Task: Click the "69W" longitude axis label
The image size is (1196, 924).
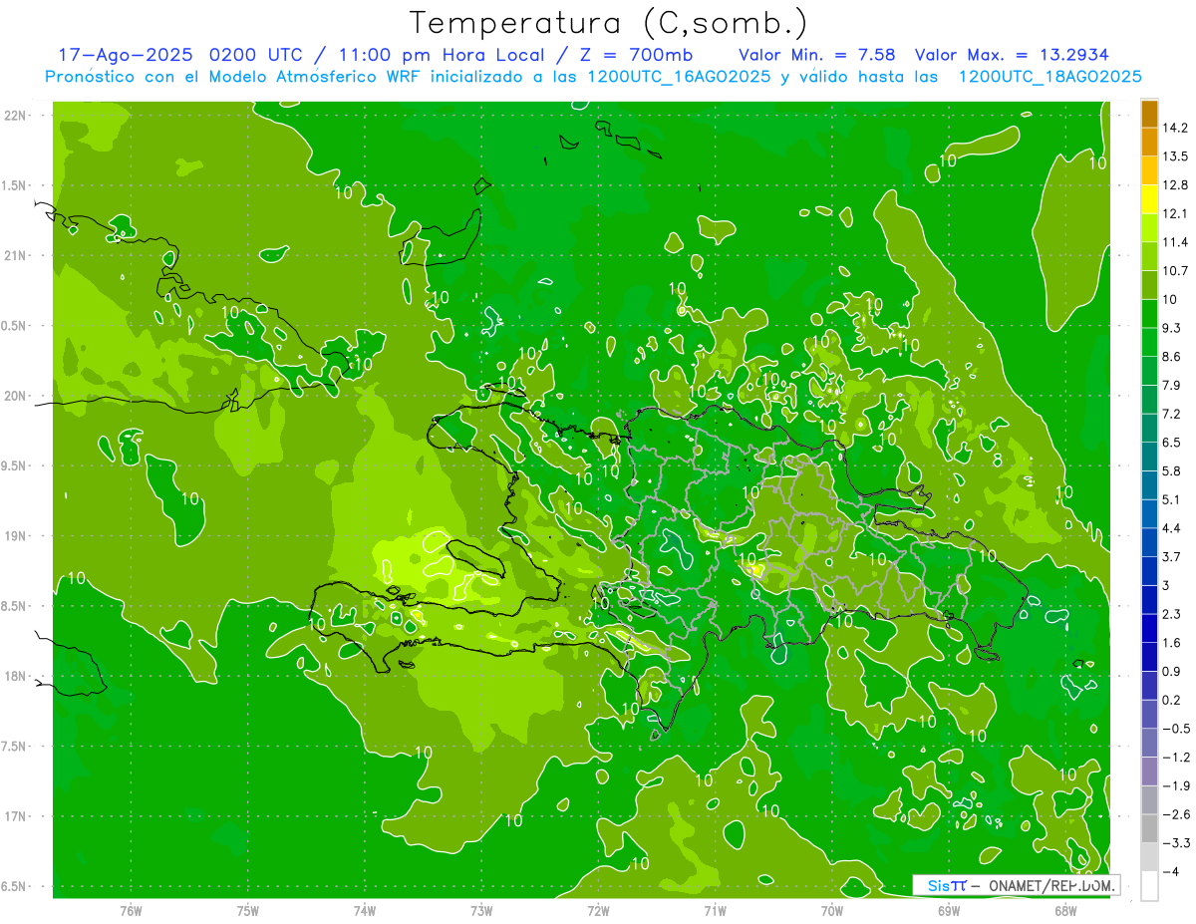Action: tap(949, 911)
